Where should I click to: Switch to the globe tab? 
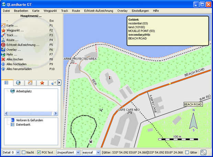point(18,83)
